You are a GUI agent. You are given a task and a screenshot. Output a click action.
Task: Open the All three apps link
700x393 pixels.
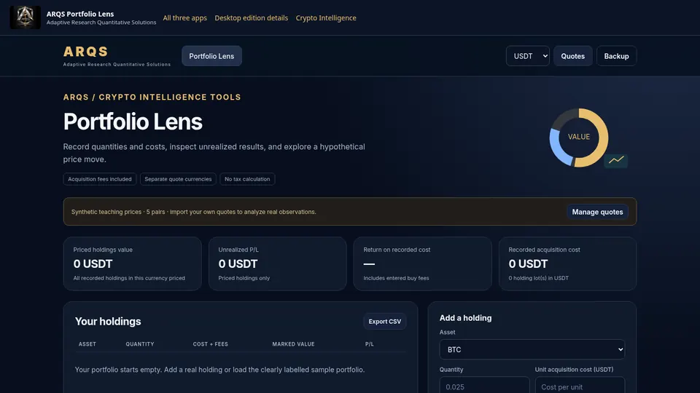184,17
